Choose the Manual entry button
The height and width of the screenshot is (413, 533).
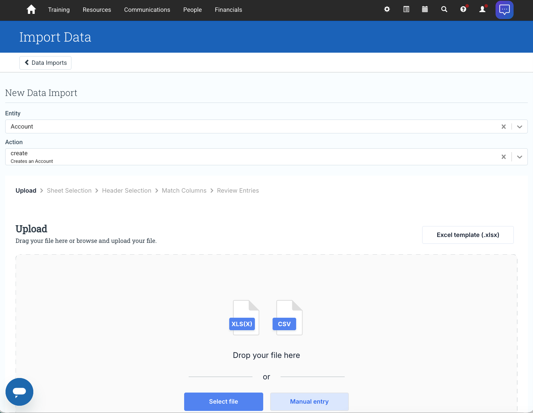309,402
